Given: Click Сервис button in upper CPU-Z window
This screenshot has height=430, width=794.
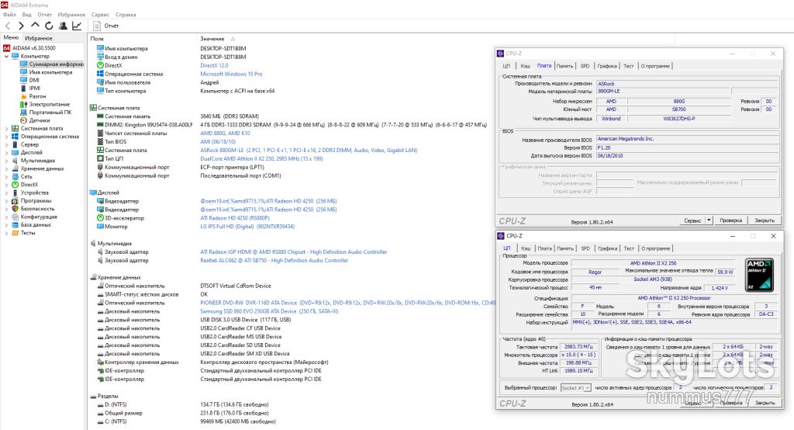Looking at the screenshot, I should [692, 220].
